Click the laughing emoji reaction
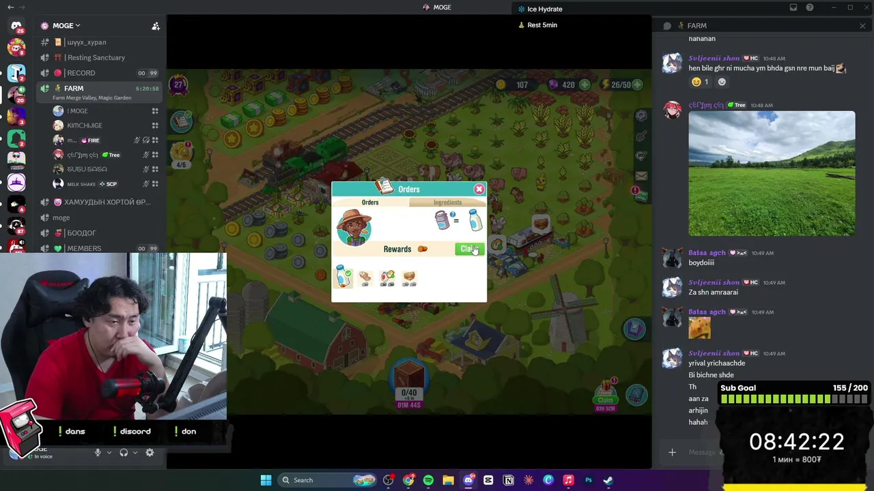The image size is (874, 491). 701,82
